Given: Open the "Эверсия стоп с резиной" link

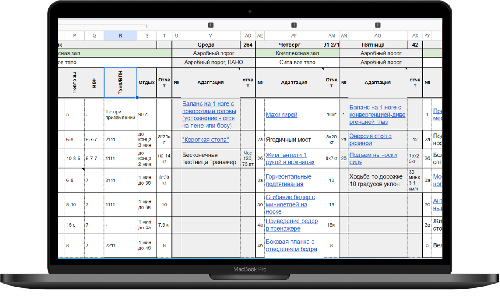Looking at the screenshot, I should [x=370, y=139].
